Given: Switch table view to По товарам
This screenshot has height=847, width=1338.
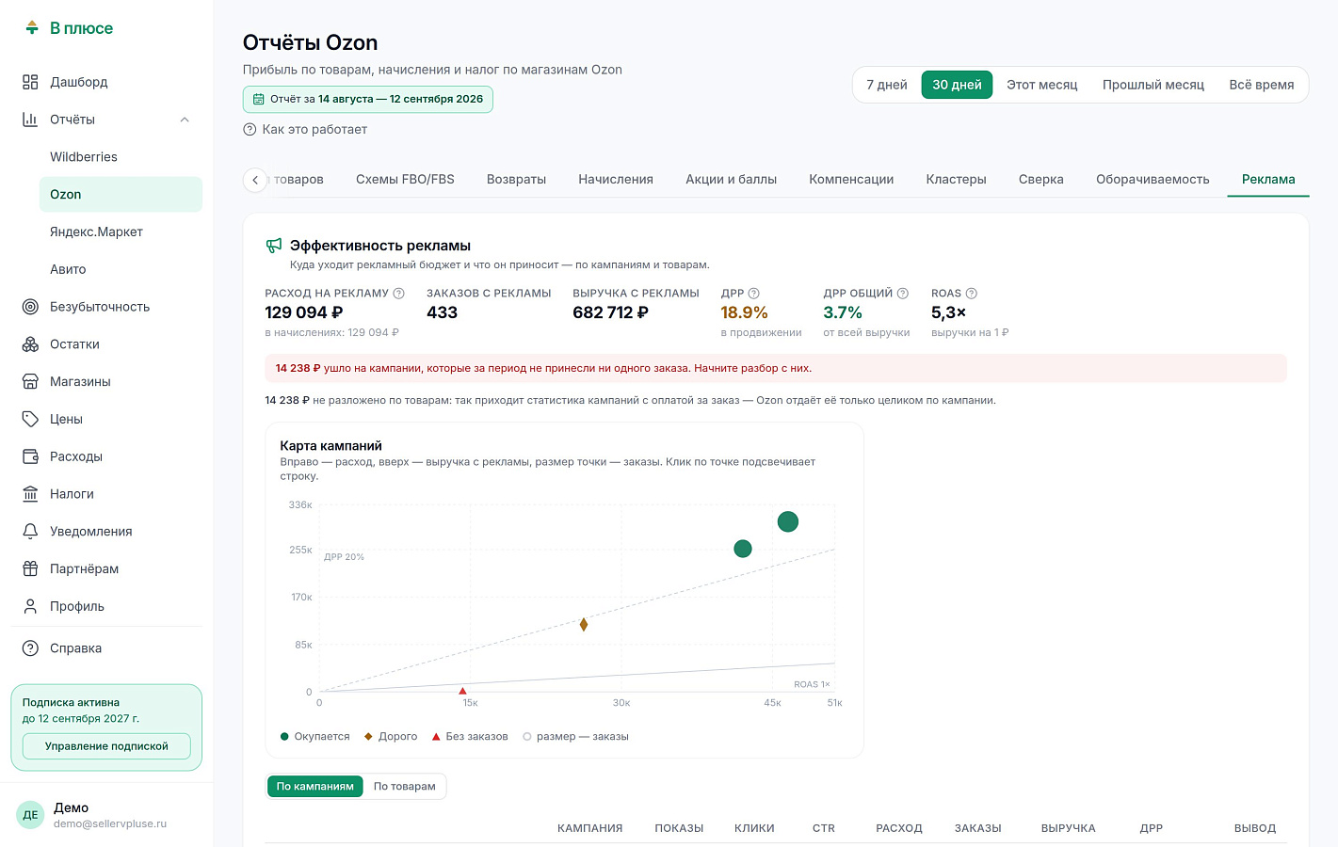Looking at the screenshot, I should coord(405,787).
